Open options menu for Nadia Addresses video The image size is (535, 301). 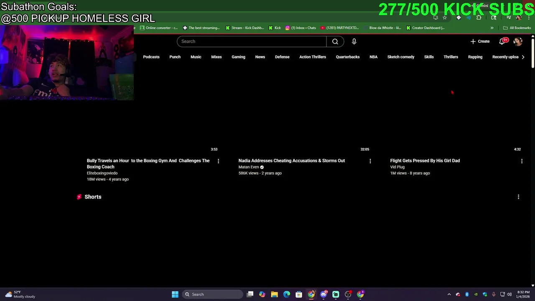pos(370,161)
